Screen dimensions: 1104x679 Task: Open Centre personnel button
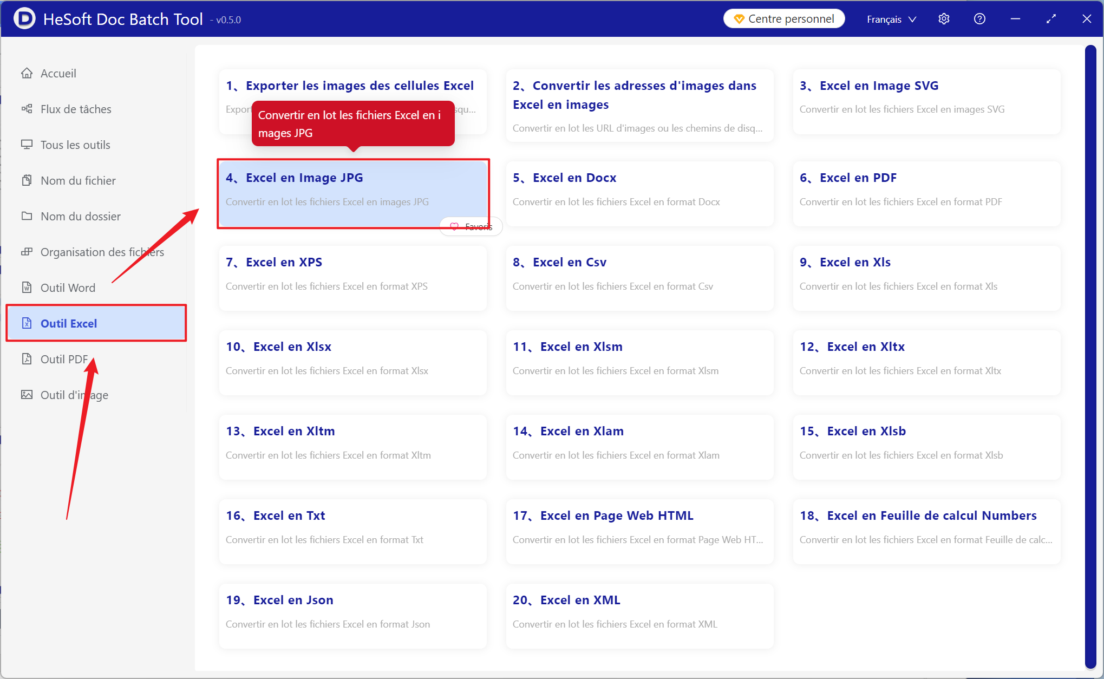(784, 19)
